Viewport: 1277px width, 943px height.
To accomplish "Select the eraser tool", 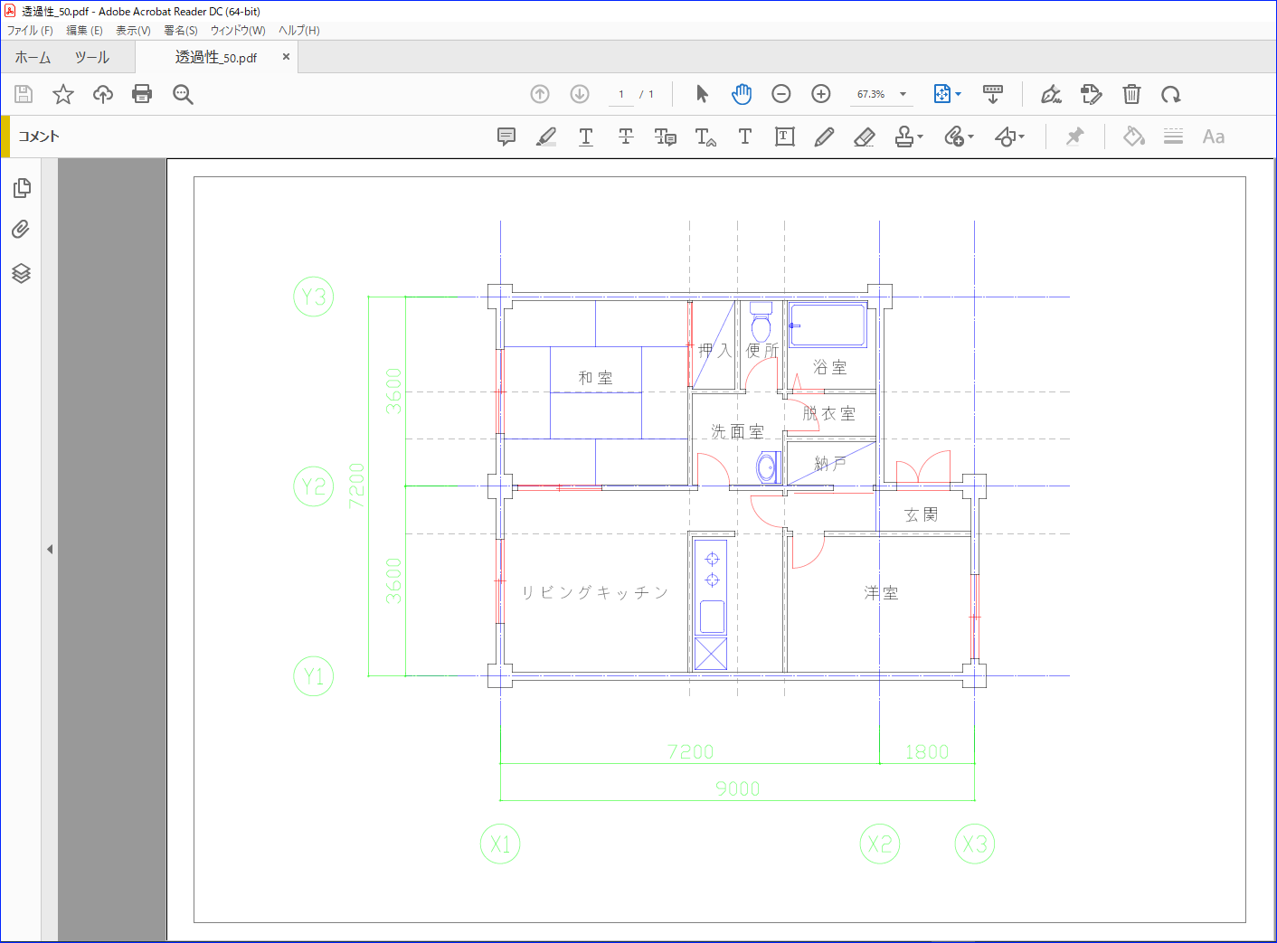I will pyautogui.click(x=865, y=137).
